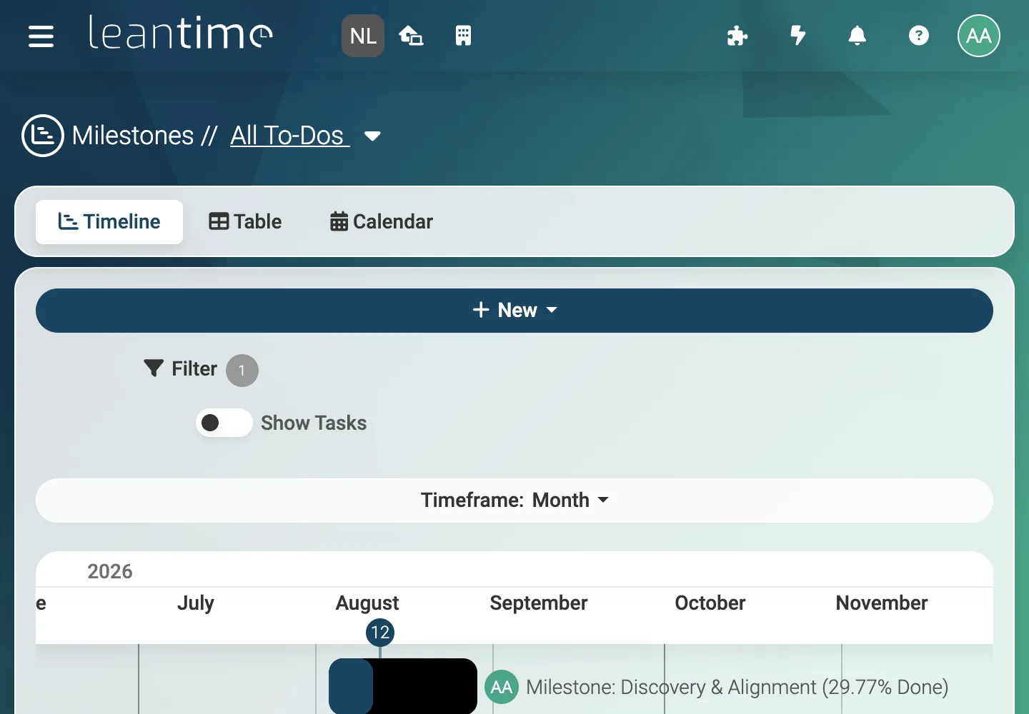The width and height of the screenshot is (1029, 714).
Task: Click the leantime logo
Action: [180, 33]
